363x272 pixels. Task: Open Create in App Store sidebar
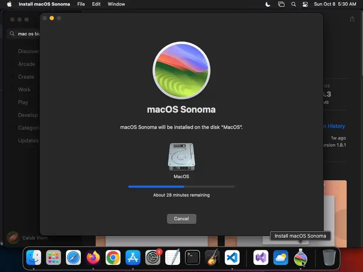(26, 76)
